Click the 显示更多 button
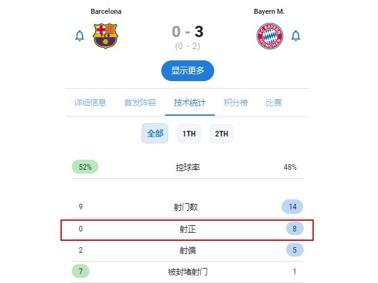The width and height of the screenshot is (378, 283). 188,70
